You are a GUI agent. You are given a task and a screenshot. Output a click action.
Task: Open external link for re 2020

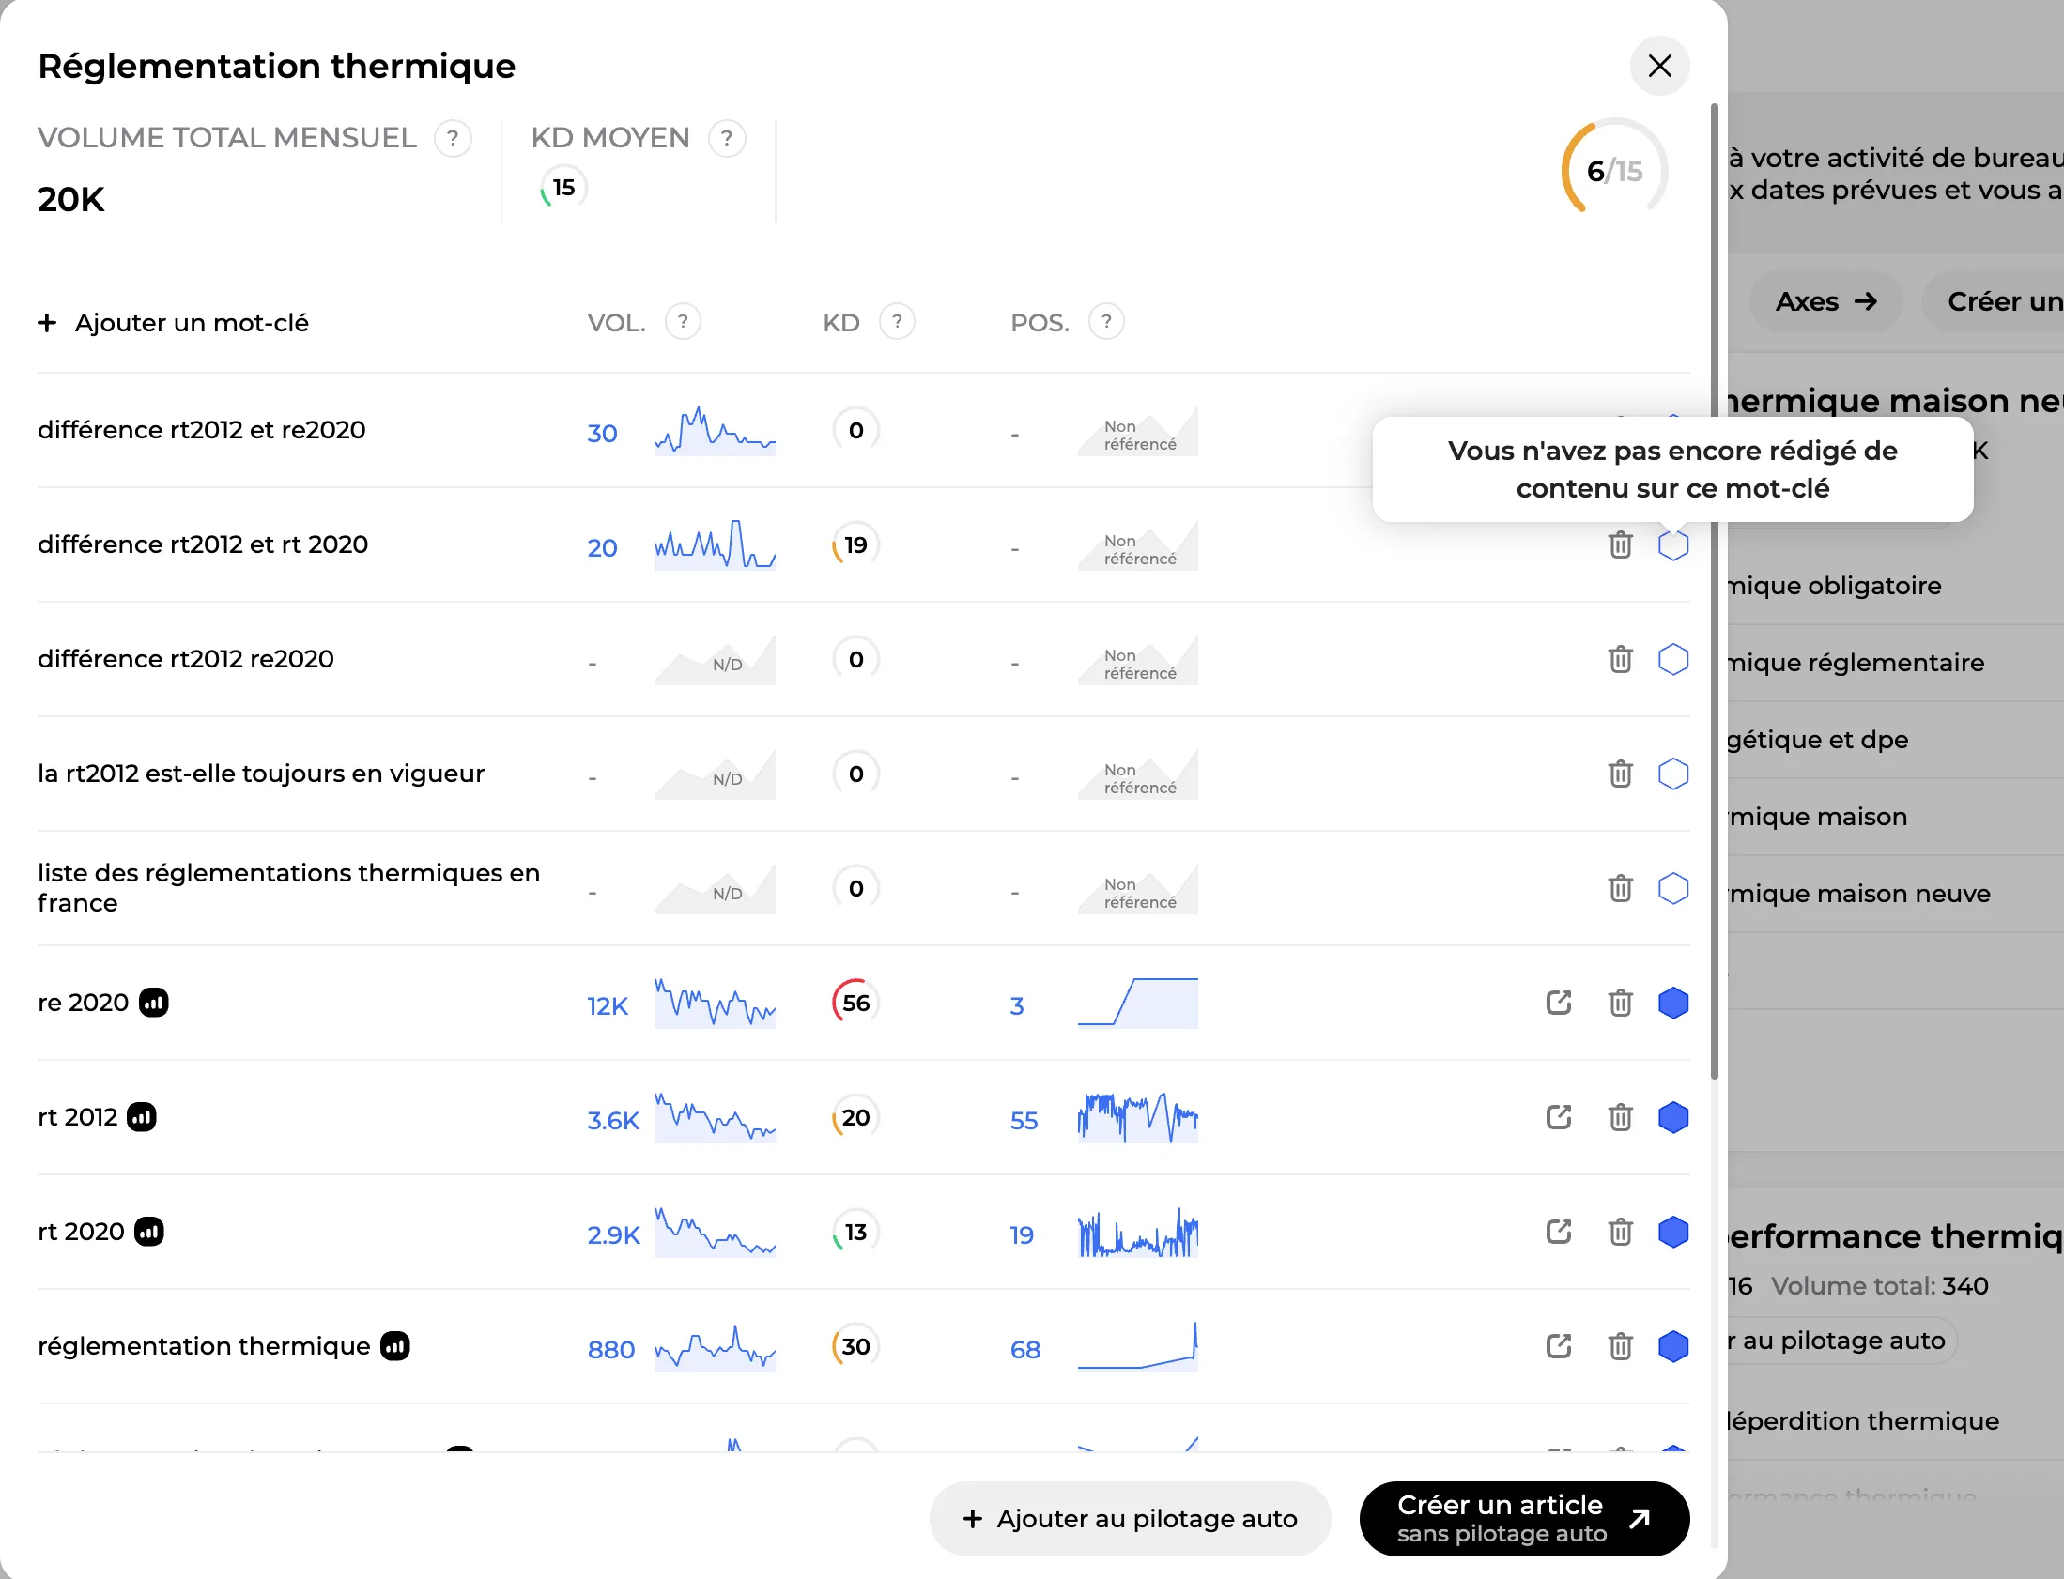1559,1003
